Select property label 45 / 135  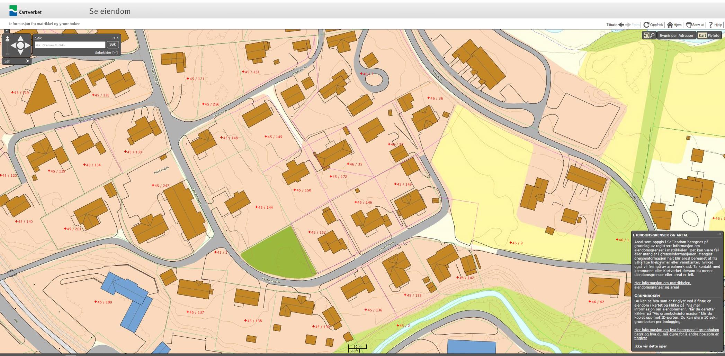tap(413, 295)
